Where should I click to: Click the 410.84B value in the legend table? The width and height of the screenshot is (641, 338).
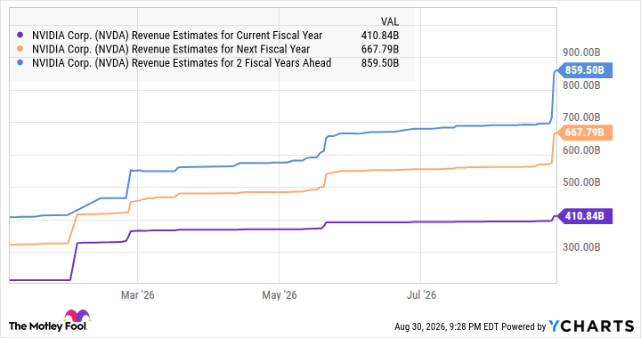pyautogui.click(x=380, y=36)
